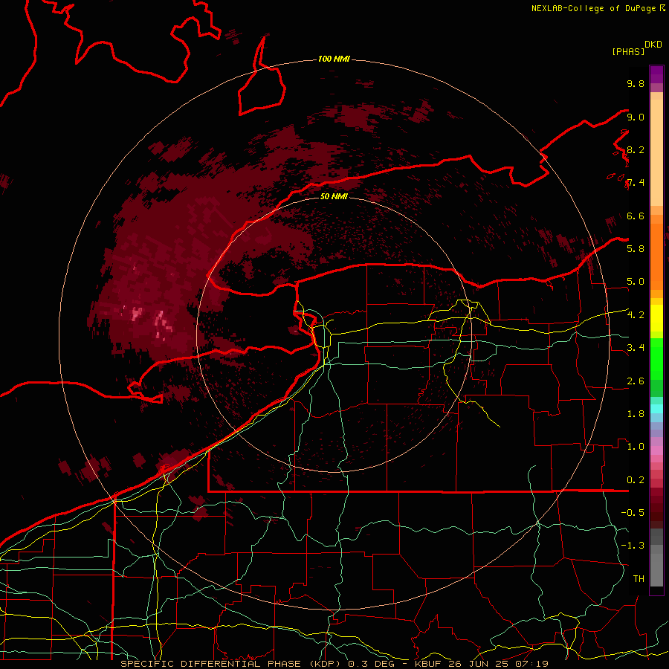Select the 0.2 value on the color scale
Screen dimensions: 669x669
pos(636,480)
